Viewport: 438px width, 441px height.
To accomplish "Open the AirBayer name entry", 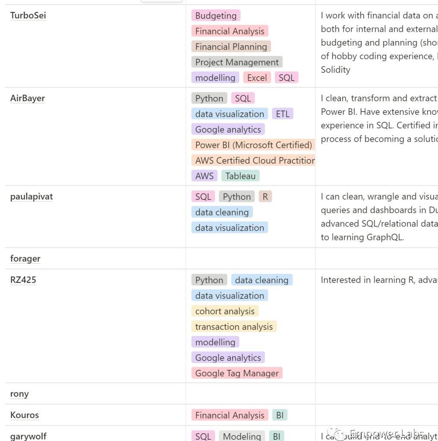I will pyautogui.click(x=27, y=98).
